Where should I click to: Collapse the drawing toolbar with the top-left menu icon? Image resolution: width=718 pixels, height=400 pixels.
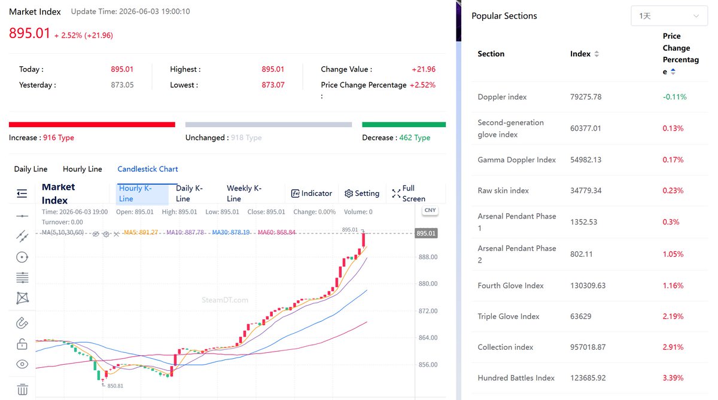coord(22,193)
